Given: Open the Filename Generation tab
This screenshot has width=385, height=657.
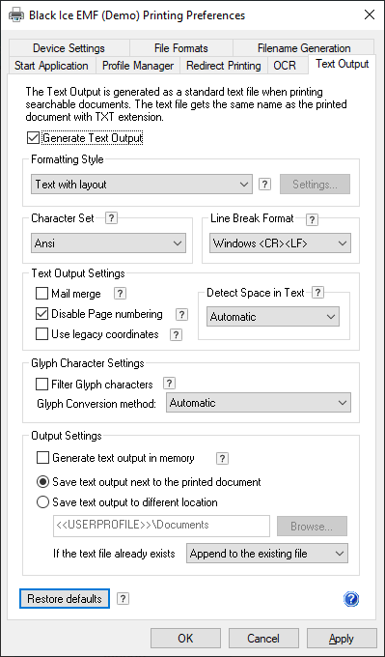Looking at the screenshot, I should pos(304,48).
